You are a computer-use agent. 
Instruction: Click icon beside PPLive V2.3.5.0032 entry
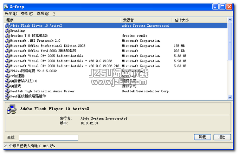[x=7, y=71]
